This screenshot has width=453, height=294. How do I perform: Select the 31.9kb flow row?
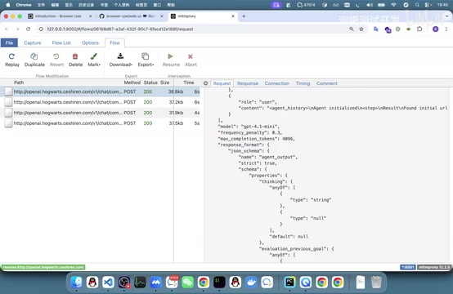(100, 113)
